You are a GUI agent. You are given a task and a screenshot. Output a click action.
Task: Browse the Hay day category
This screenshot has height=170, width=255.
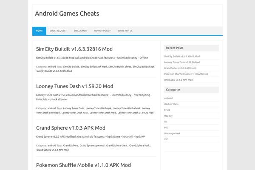point(168,116)
